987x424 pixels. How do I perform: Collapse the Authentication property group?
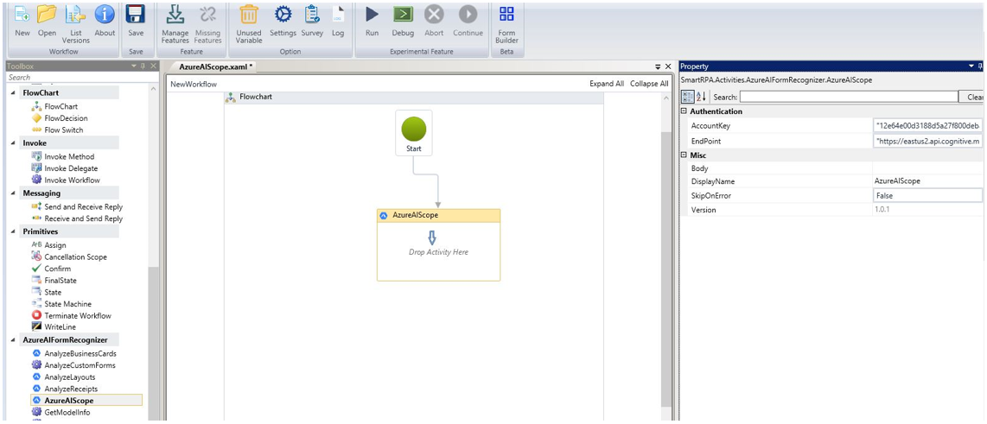(x=685, y=111)
